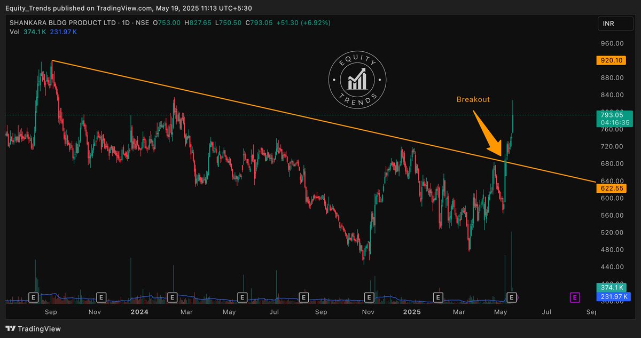
Task: Click the 440.00 price axis label
Action: point(612,266)
